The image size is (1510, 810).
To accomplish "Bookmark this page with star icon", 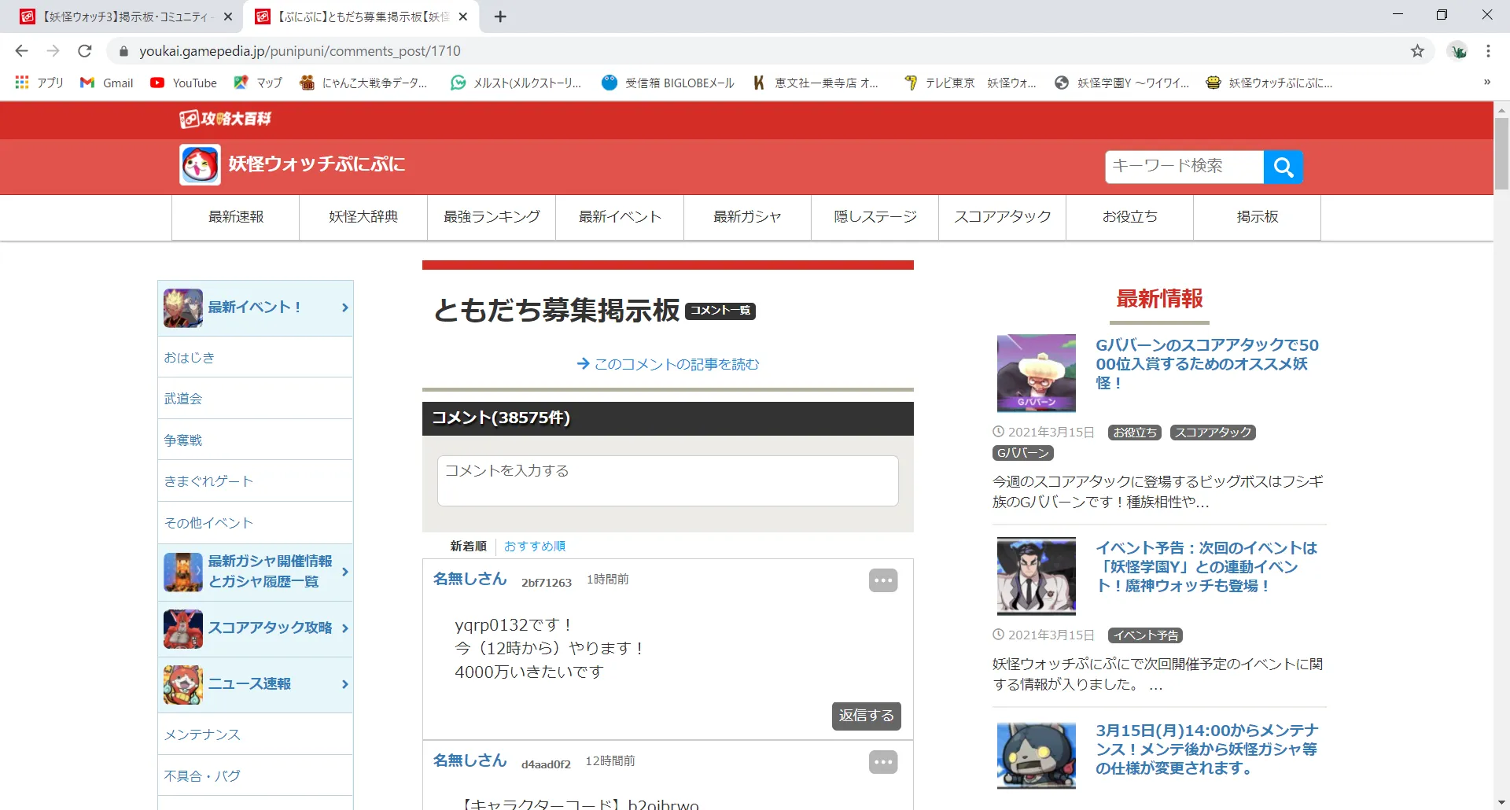I will click(1417, 51).
